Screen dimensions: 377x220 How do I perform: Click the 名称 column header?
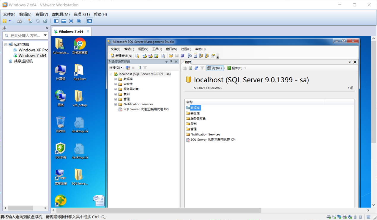[254, 102]
